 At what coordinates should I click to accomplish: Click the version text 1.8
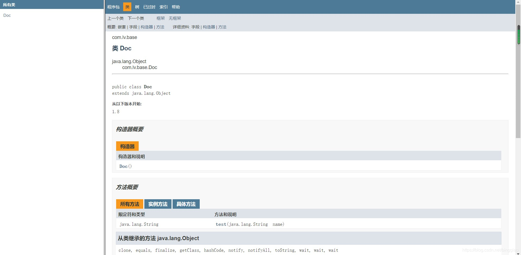(x=116, y=112)
